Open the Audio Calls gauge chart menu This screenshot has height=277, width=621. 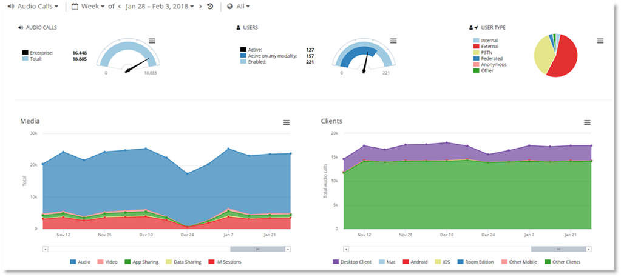(x=152, y=41)
